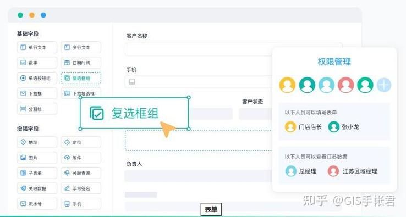
Task: Select the 多行文本 field button
Action: click(x=81, y=47)
